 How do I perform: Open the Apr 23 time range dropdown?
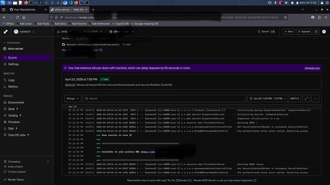(268, 98)
